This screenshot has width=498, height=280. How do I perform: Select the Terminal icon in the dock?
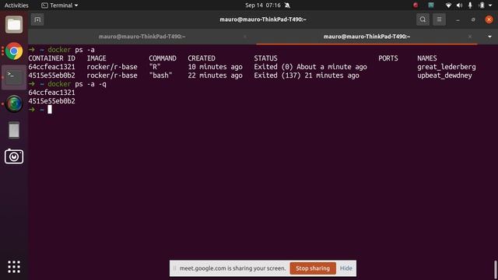click(x=14, y=77)
